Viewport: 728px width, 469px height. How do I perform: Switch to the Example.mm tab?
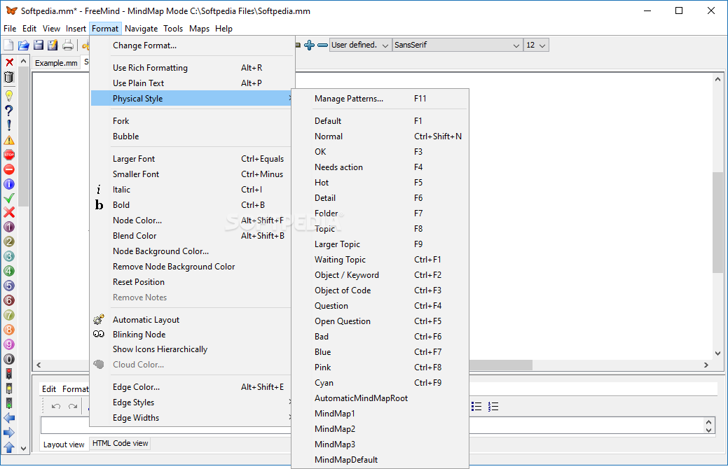coord(56,62)
